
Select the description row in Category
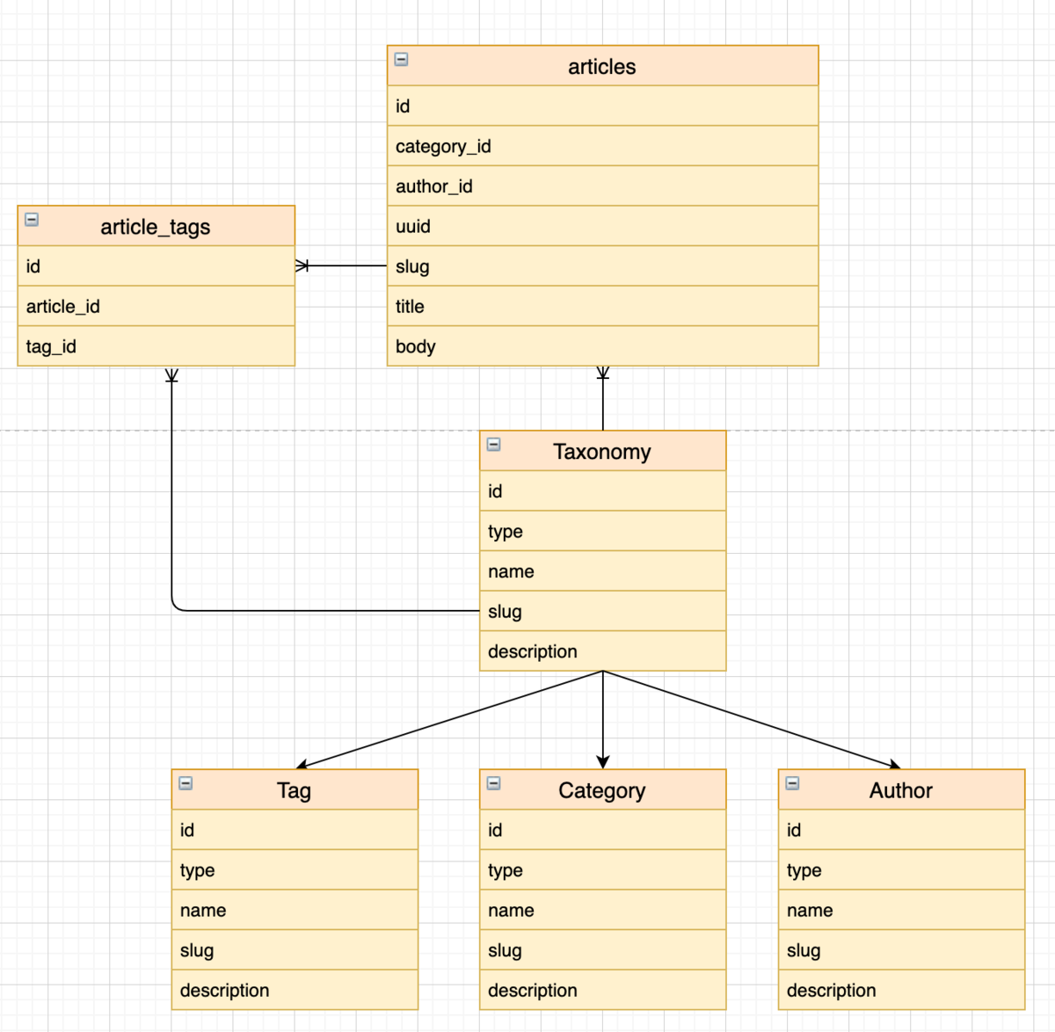click(x=603, y=991)
